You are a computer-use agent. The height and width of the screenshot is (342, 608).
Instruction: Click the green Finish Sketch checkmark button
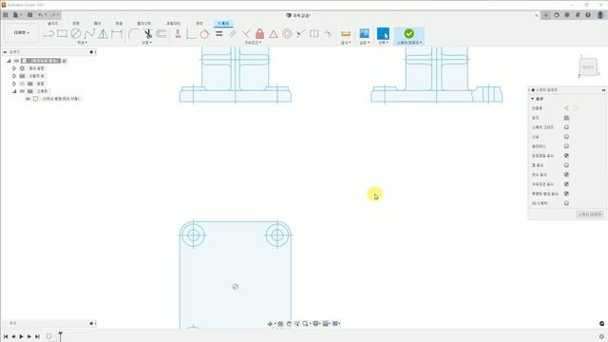tap(408, 34)
